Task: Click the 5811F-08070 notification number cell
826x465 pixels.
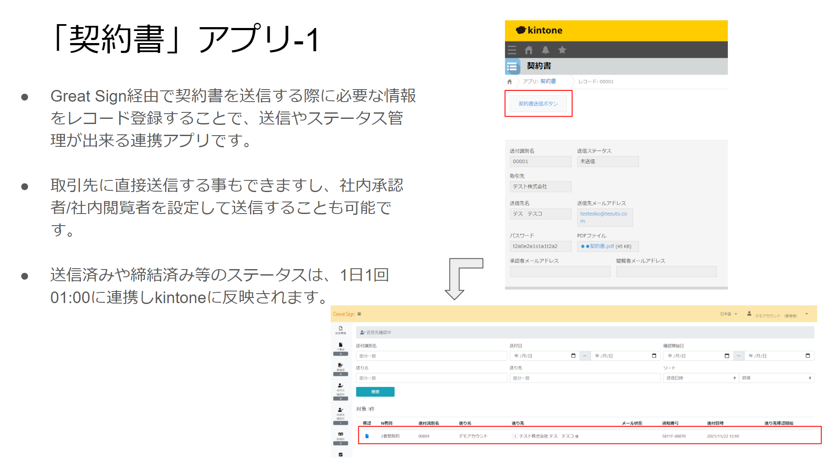Action: (674, 436)
